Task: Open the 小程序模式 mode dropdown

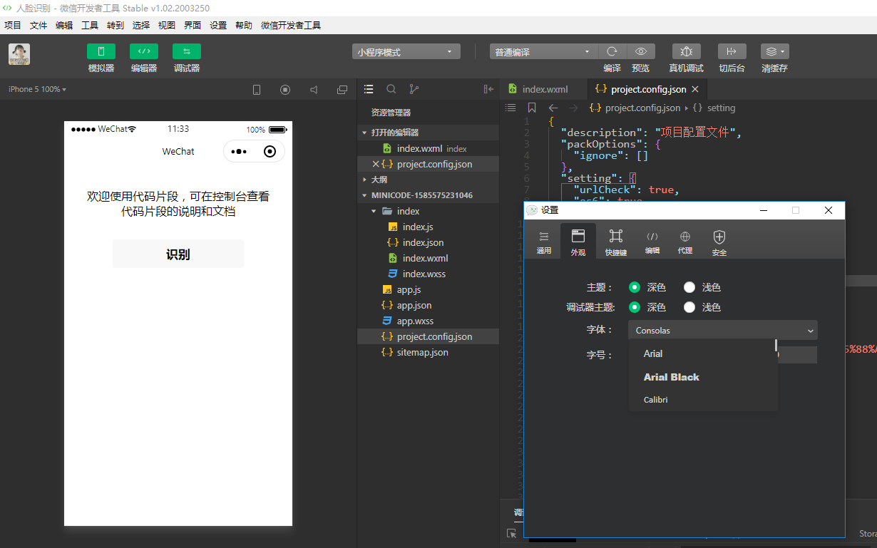Action: point(406,52)
